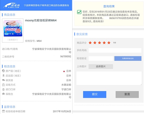Click the 规格型号：M64 text
This screenshot has height=114, width=144.
33,41
